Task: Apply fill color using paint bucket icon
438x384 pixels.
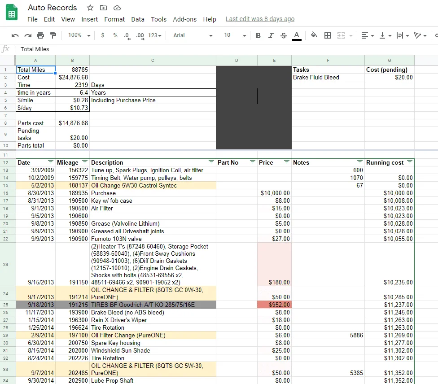Action: (x=314, y=35)
